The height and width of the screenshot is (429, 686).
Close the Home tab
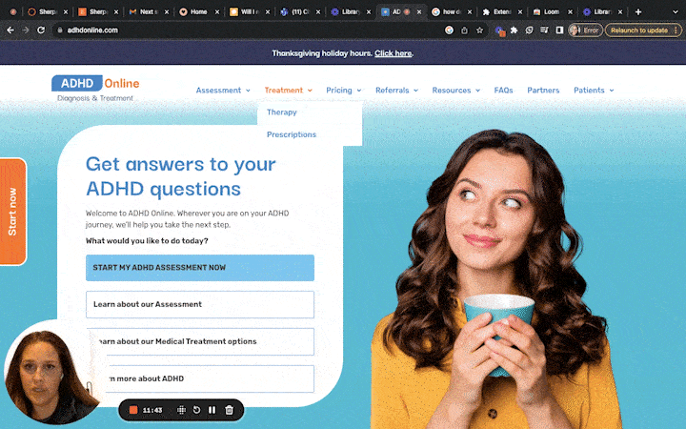click(217, 11)
